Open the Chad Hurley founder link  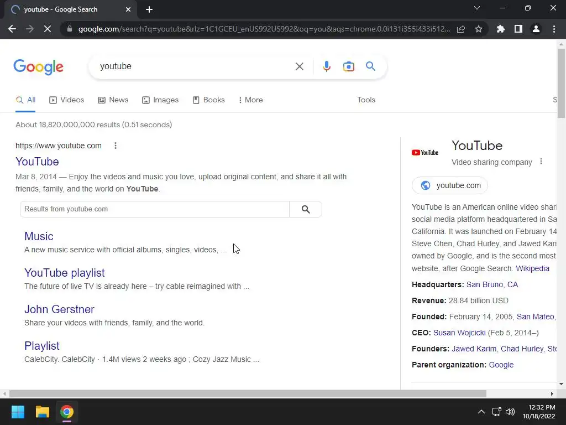tap(522, 349)
